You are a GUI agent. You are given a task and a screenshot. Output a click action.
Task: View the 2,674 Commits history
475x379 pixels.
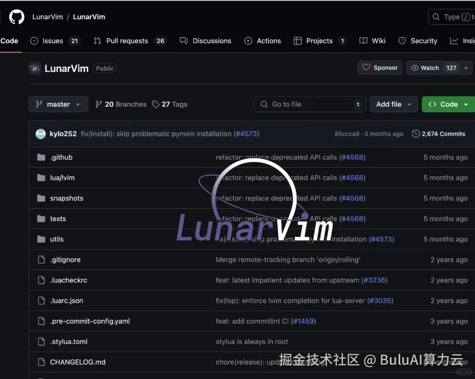click(438, 134)
